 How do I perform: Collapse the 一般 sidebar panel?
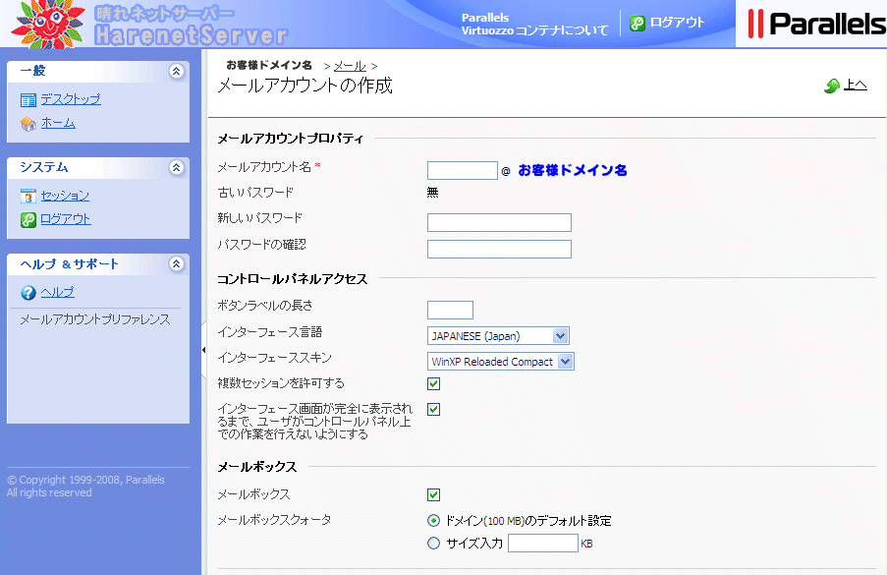pos(177,71)
